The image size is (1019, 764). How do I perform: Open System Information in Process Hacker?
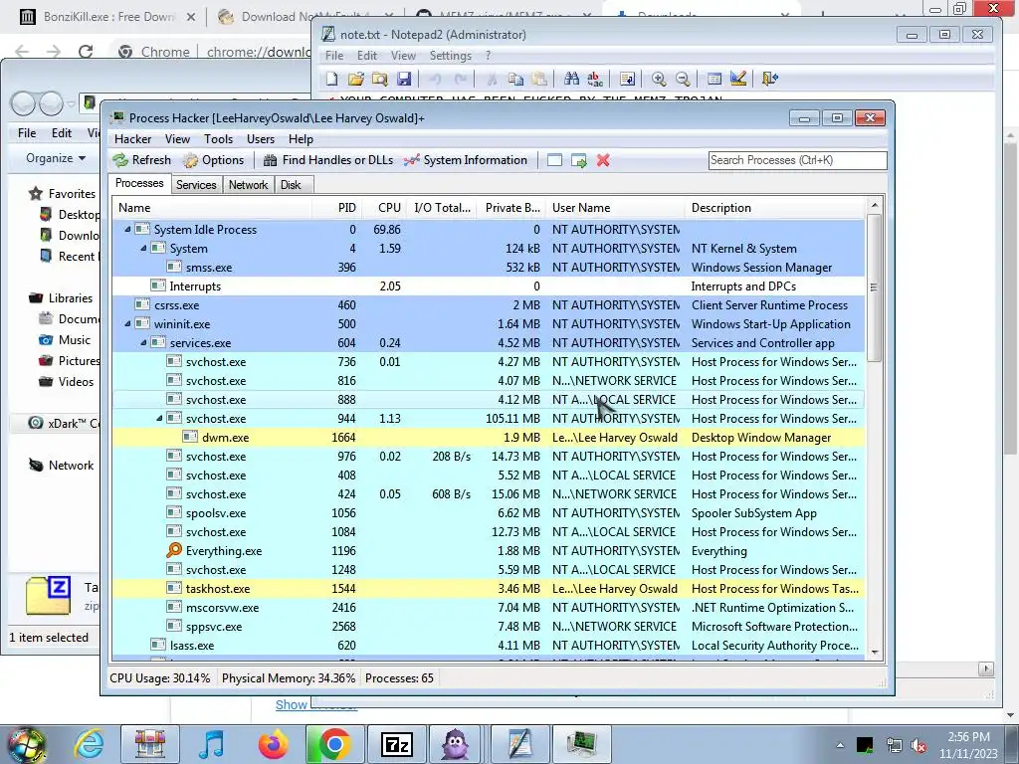(466, 160)
